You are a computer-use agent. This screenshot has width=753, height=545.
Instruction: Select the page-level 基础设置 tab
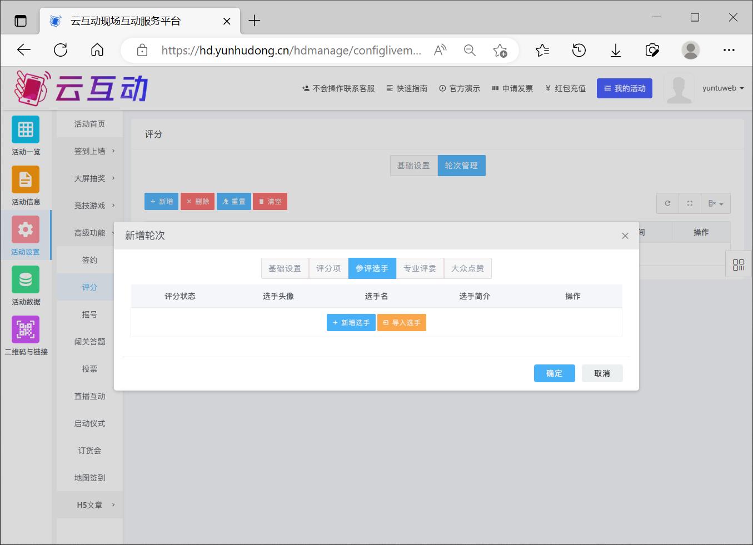click(413, 166)
